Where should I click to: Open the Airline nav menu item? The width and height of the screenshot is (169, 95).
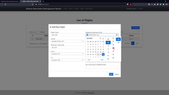click(x=71, y=9)
